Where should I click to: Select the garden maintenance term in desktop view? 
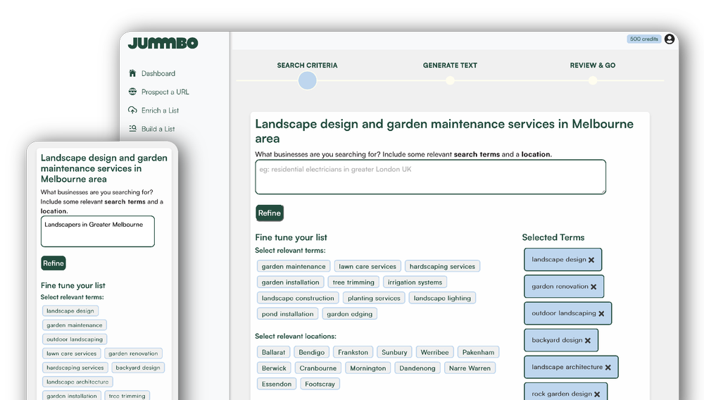tap(294, 266)
